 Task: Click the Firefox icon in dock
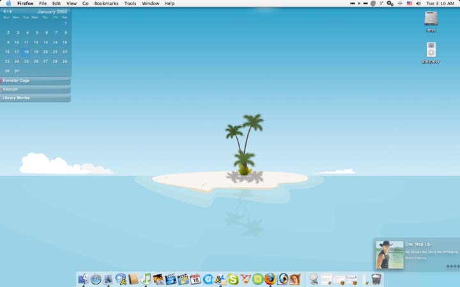pyautogui.click(x=270, y=279)
